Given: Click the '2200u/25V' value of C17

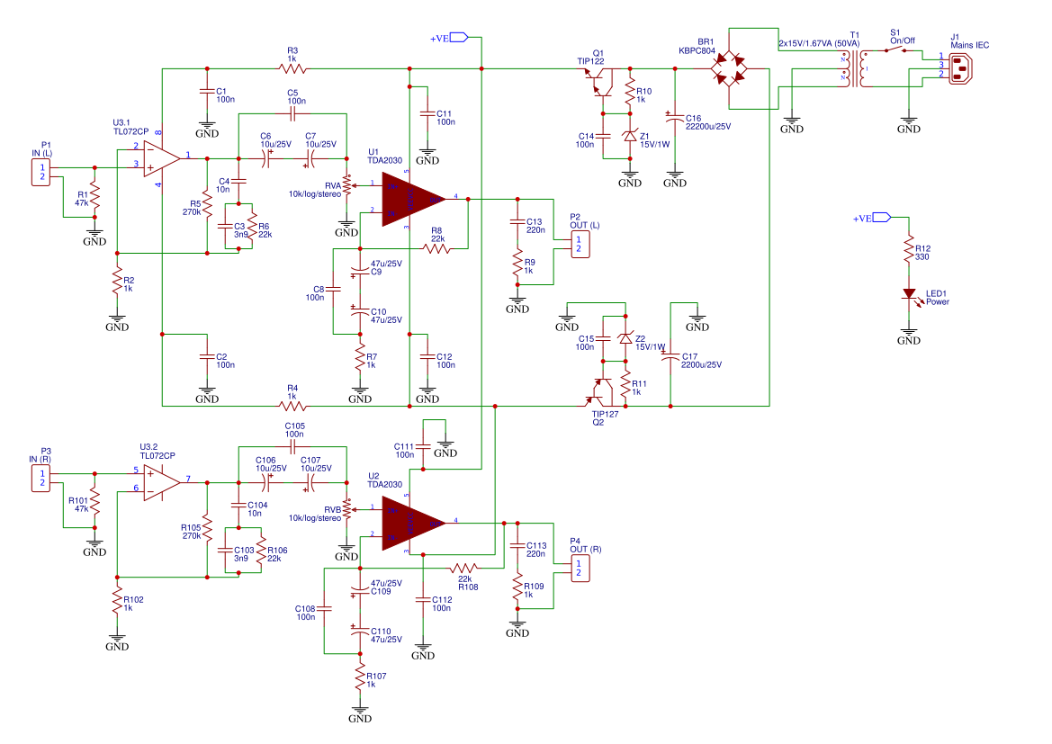Looking at the screenshot, I should pyautogui.click(x=701, y=365).
